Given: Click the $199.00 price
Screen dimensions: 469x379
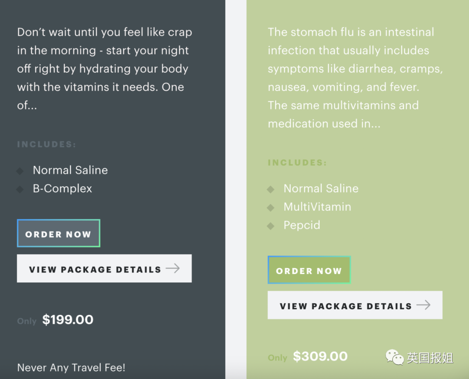Looking at the screenshot, I should 68,320.
